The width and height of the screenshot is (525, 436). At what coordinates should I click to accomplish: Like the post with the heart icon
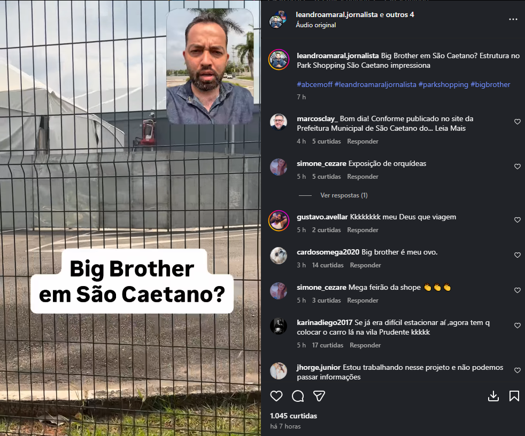click(276, 396)
